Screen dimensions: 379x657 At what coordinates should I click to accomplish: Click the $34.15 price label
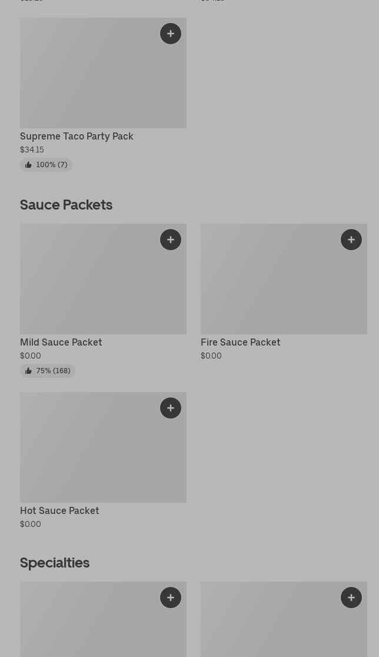tap(32, 150)
